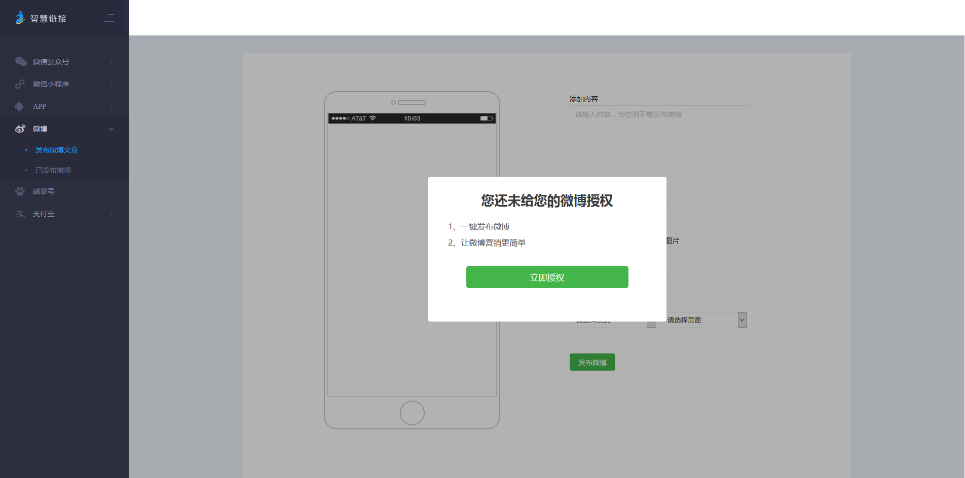This screenshot has height=478, width=965.
Task: Click the Alipay icon beside 支付宝
Action: tap(20, 214)
